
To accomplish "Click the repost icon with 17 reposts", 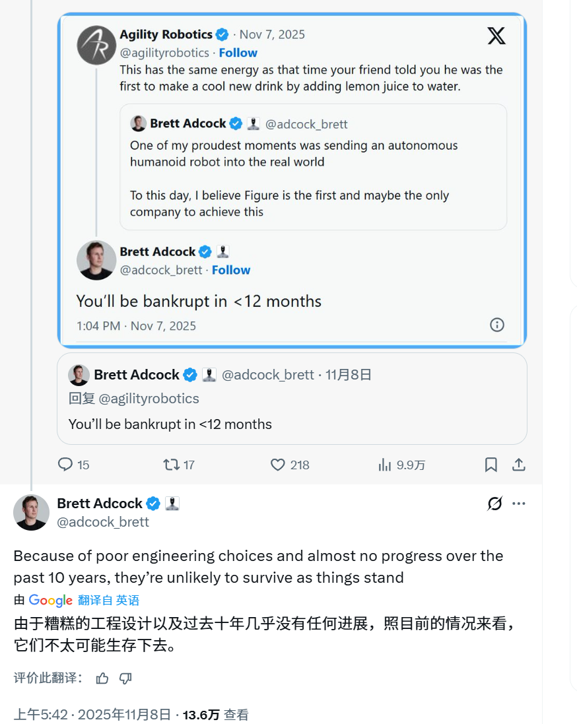I will coord(172,465).
